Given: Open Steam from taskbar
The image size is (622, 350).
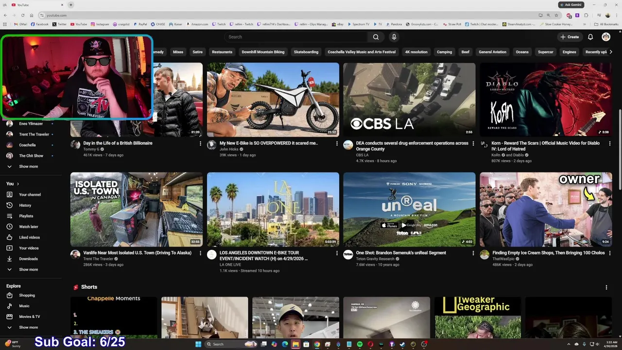Looking at the screenshot, I should (402, 344).
